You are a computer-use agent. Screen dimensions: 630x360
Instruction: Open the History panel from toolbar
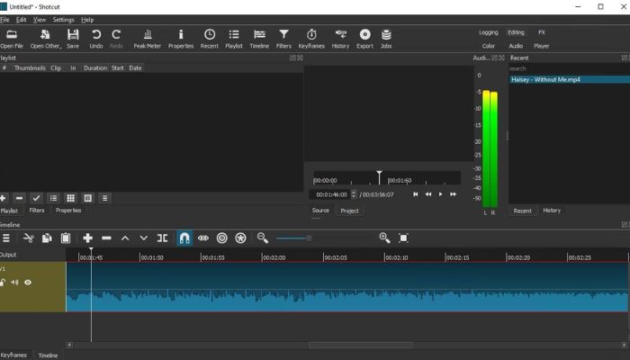point(340,39)
